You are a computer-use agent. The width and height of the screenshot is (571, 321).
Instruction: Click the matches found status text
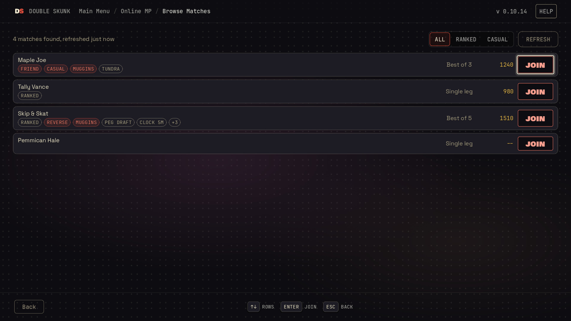coord(64,39)
